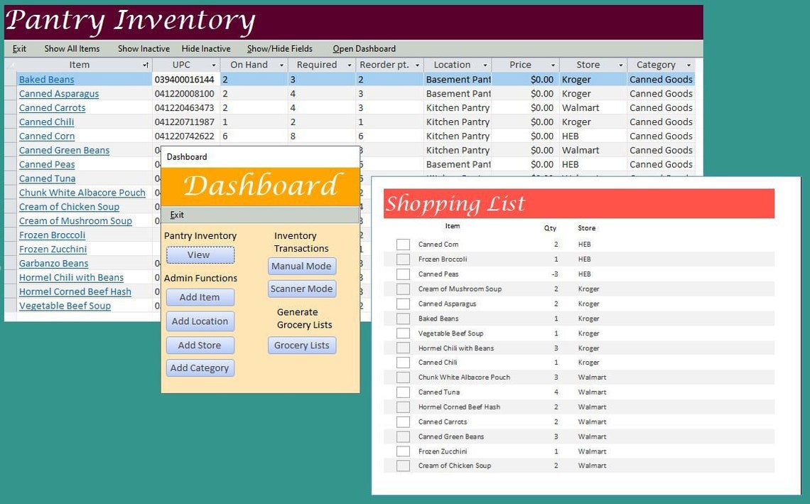The width and height of the screenshot is (810, 504).
Task: Open the Show/Hide Fields menu option
Action: [x=279, y=48]
